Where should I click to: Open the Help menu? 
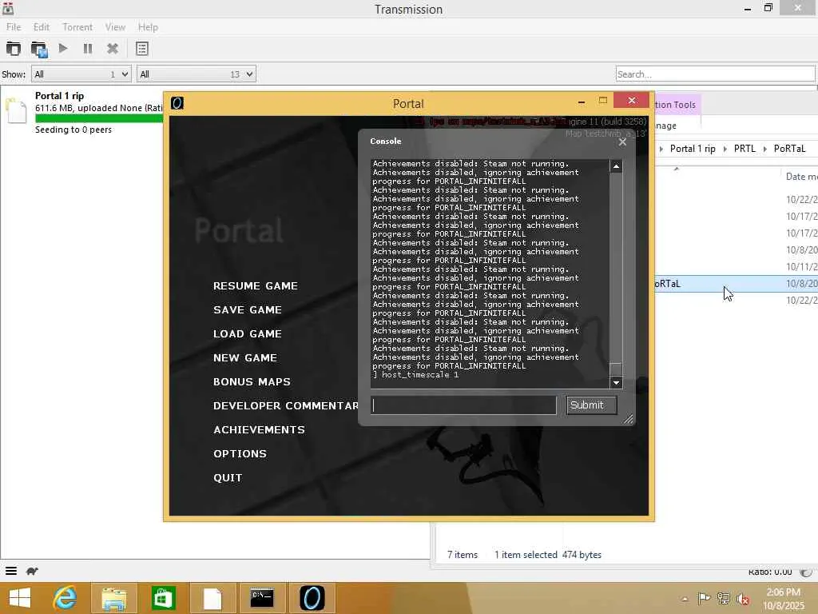(x=148, y=27)
